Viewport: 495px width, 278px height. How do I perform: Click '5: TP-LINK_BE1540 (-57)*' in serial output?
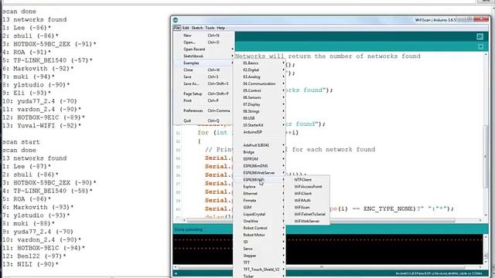click(48, 60)
